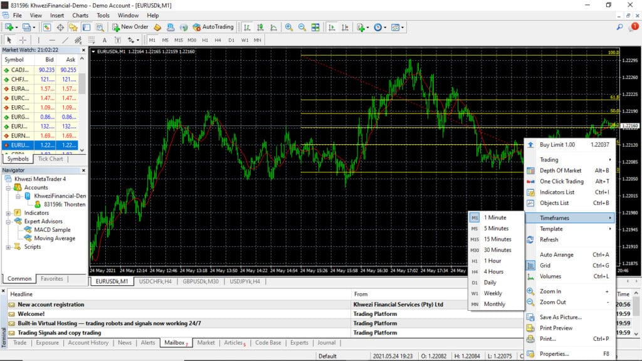
Task: Select the Crosshair tool
Action: coord(23,40)
